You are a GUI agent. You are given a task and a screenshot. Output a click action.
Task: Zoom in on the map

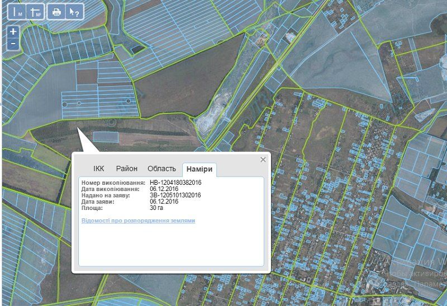13,31
